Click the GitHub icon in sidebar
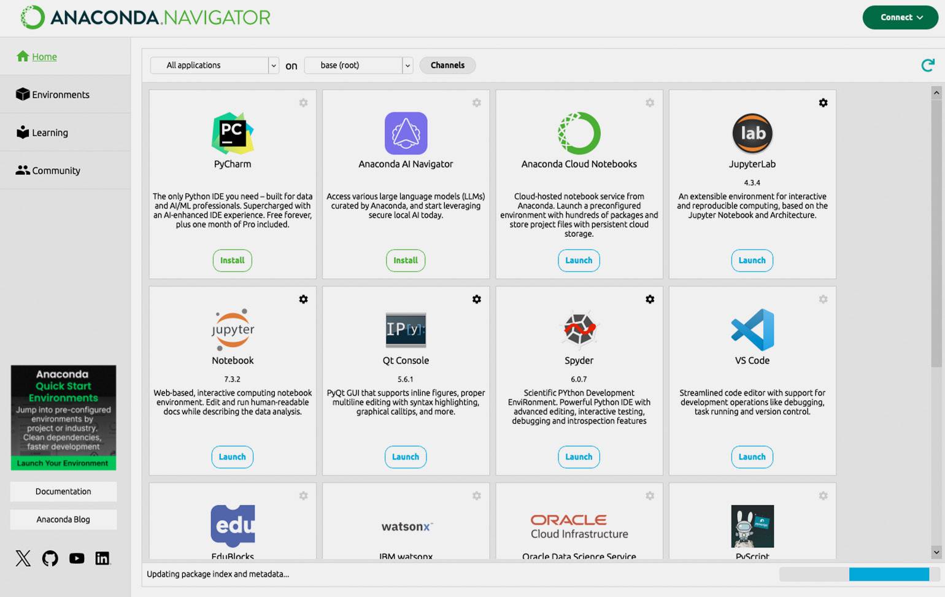Screen dimensions: 945x597 click(x=50, y=558)
